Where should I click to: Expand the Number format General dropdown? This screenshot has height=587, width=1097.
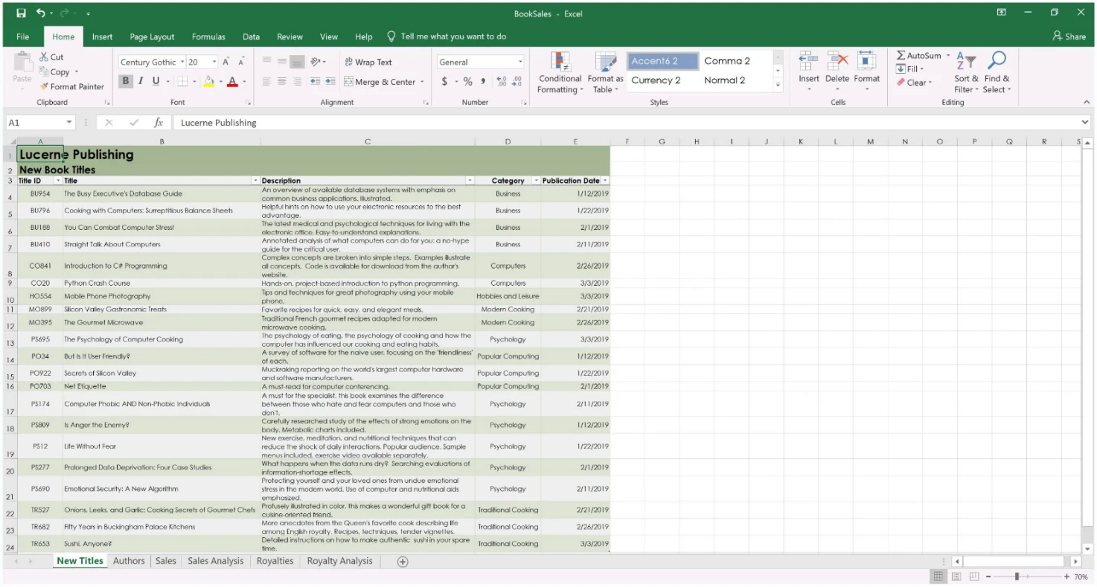520,62
